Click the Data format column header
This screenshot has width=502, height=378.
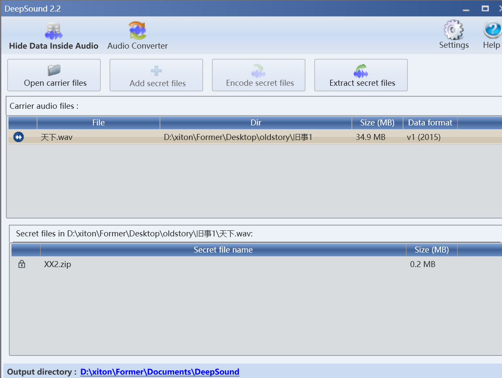click(430, 123)
